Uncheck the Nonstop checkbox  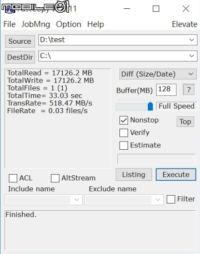tap(123, 120)
